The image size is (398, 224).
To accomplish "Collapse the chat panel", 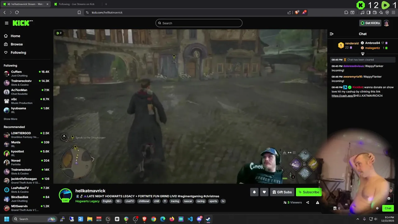I will [331, 34].
